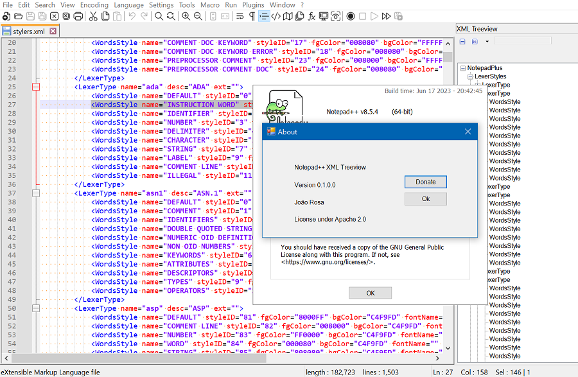Click Run macro multiple times icon
Viewport: 578px width, 377px height.
click(x=386, y=16)
